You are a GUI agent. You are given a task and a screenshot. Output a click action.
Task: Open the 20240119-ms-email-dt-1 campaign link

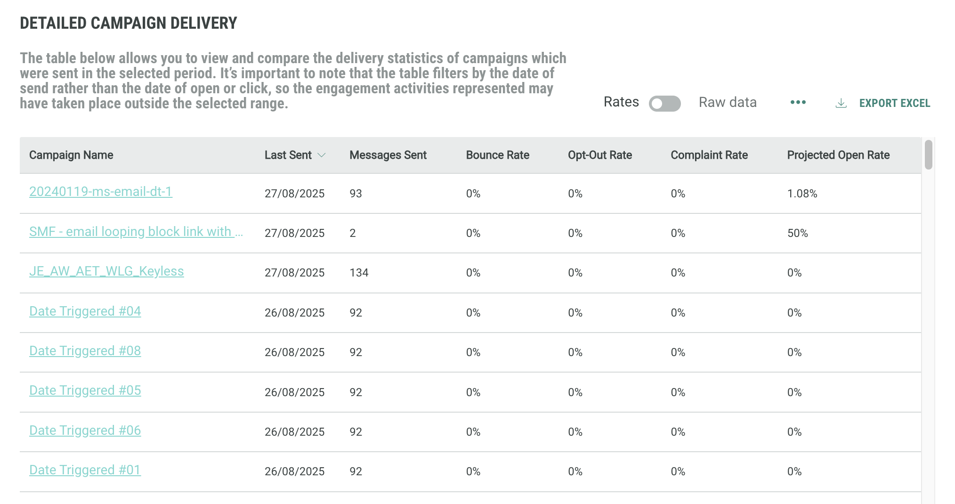(101, 192)
